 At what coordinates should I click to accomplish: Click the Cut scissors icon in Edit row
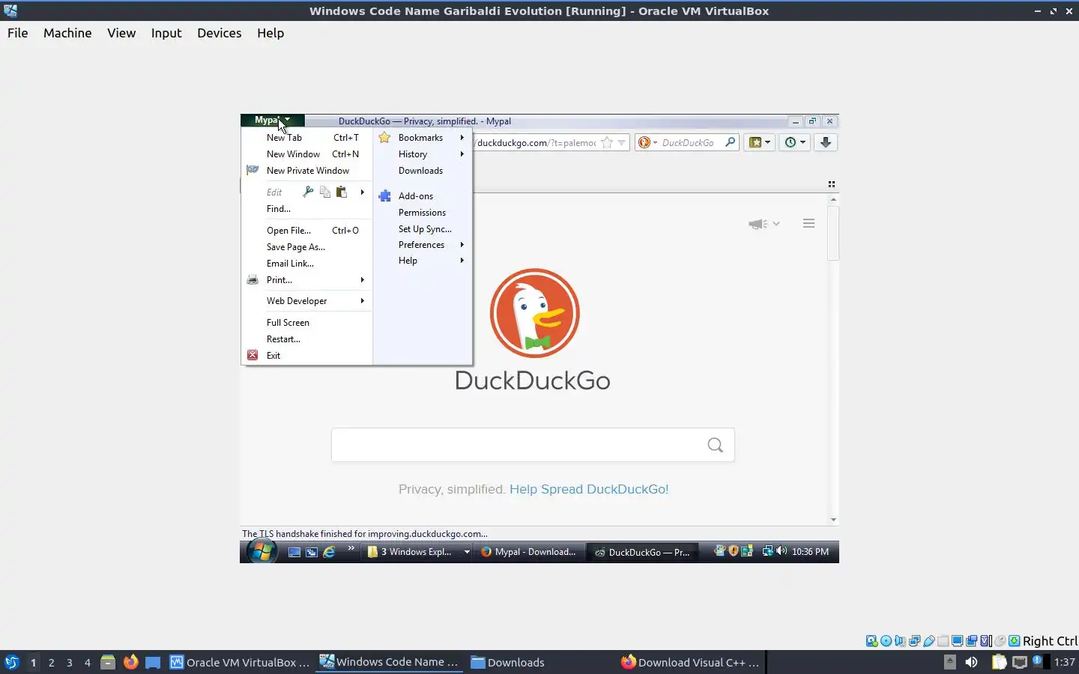coord(308,192)
